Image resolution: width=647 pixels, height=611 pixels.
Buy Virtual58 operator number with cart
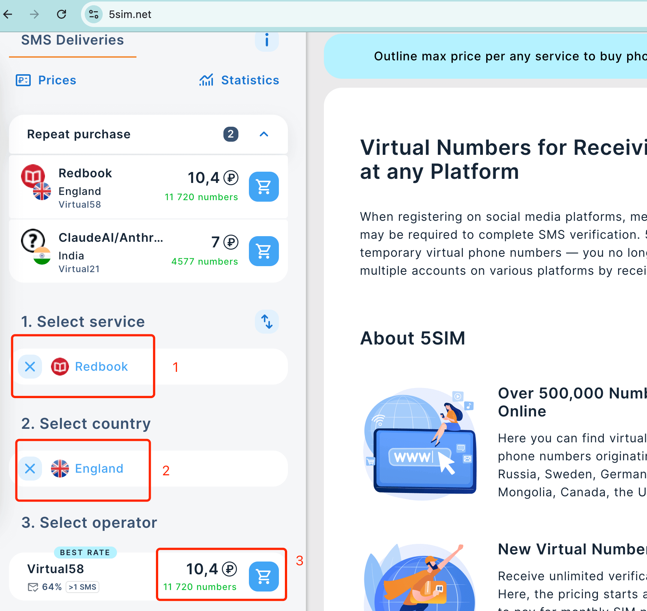point(264,577)
